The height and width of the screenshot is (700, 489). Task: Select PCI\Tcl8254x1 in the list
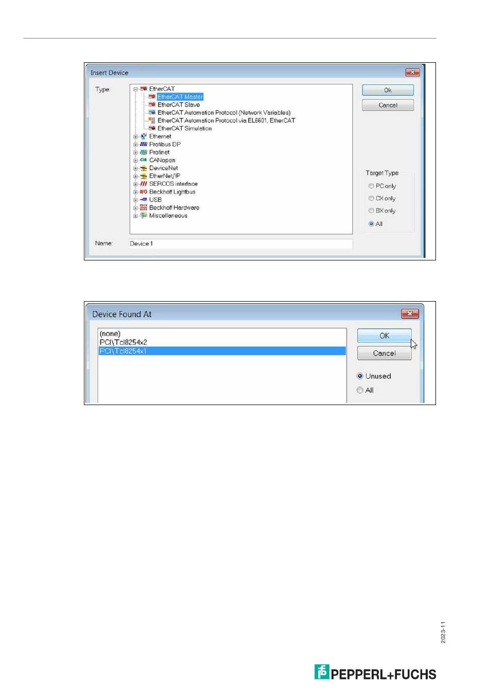(222, 351)
